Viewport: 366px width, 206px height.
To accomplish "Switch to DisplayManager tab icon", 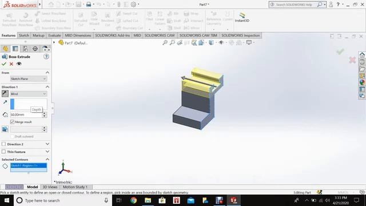I will click(45, 49).
